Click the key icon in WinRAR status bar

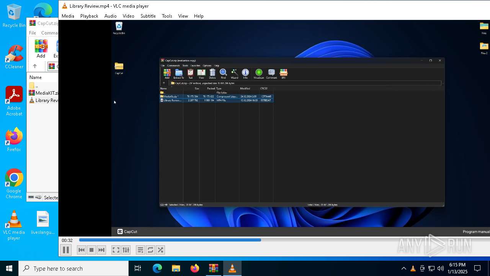point(38,197)
